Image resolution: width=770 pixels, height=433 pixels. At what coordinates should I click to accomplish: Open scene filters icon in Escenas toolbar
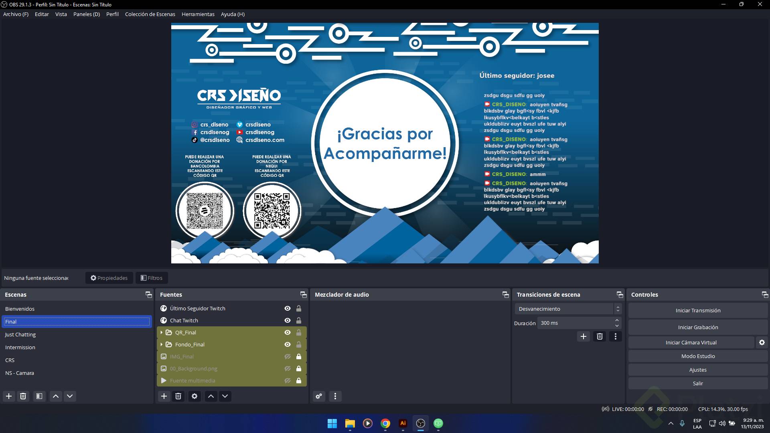point(39,396)
